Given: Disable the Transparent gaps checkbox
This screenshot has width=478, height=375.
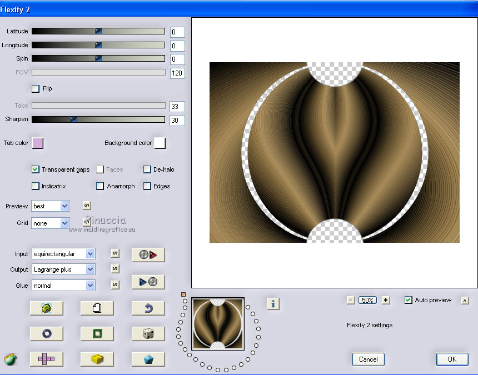Looking at the screenshot, I should tap(36, 169).
